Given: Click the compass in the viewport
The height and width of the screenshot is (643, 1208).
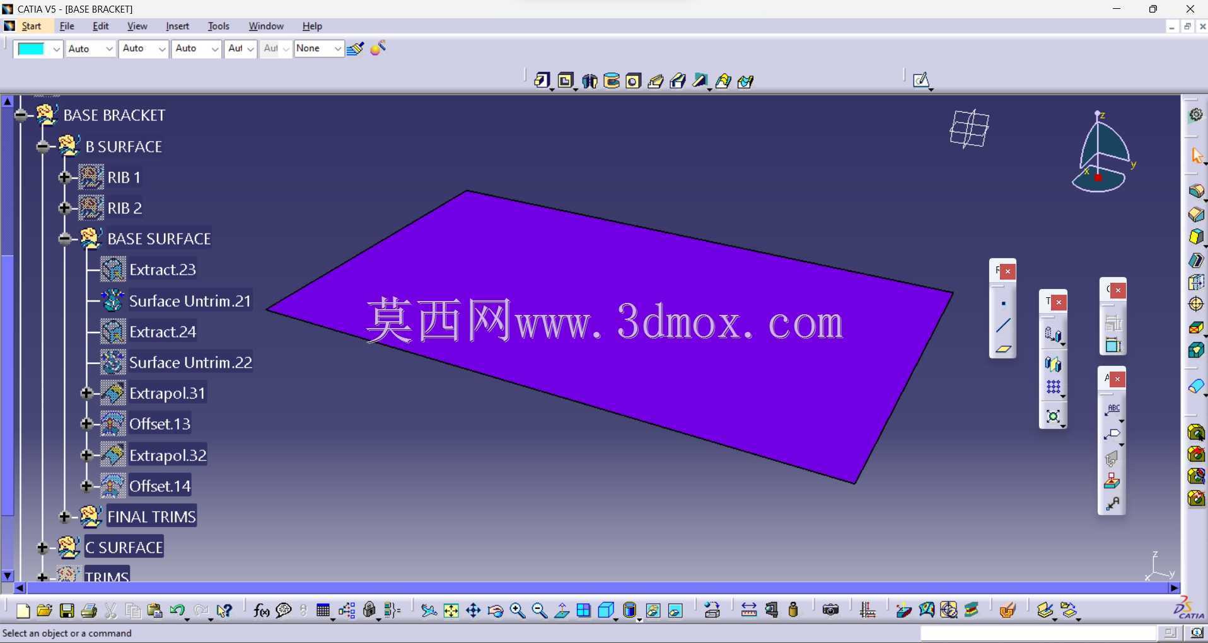Looking at the screenshot, I should click(1102, 152).
